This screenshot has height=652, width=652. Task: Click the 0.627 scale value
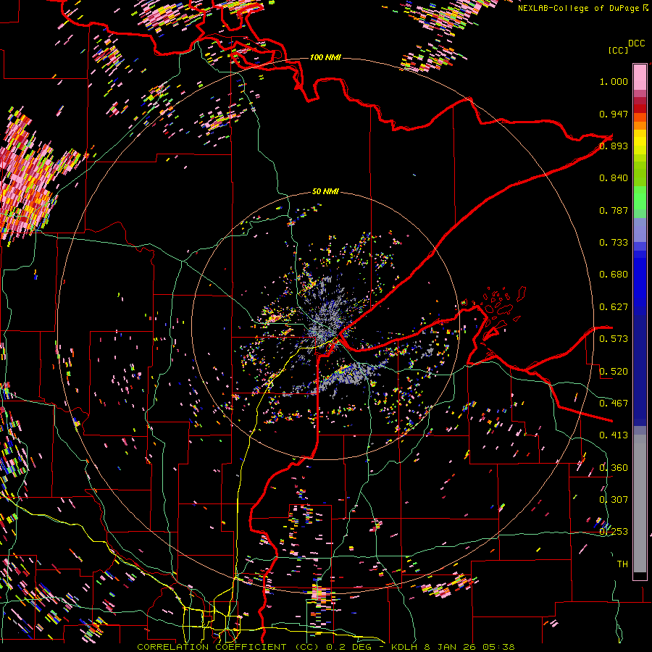614,307
